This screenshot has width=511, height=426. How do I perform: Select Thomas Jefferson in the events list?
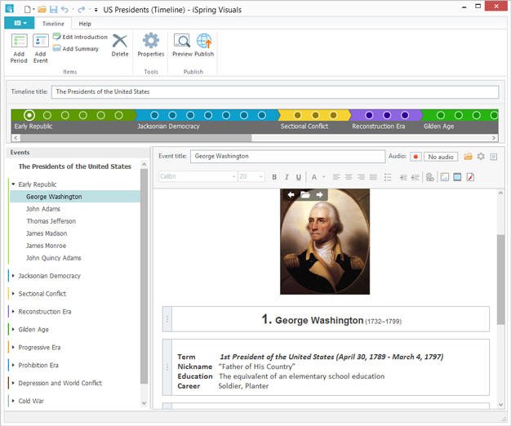click(51, 221)
